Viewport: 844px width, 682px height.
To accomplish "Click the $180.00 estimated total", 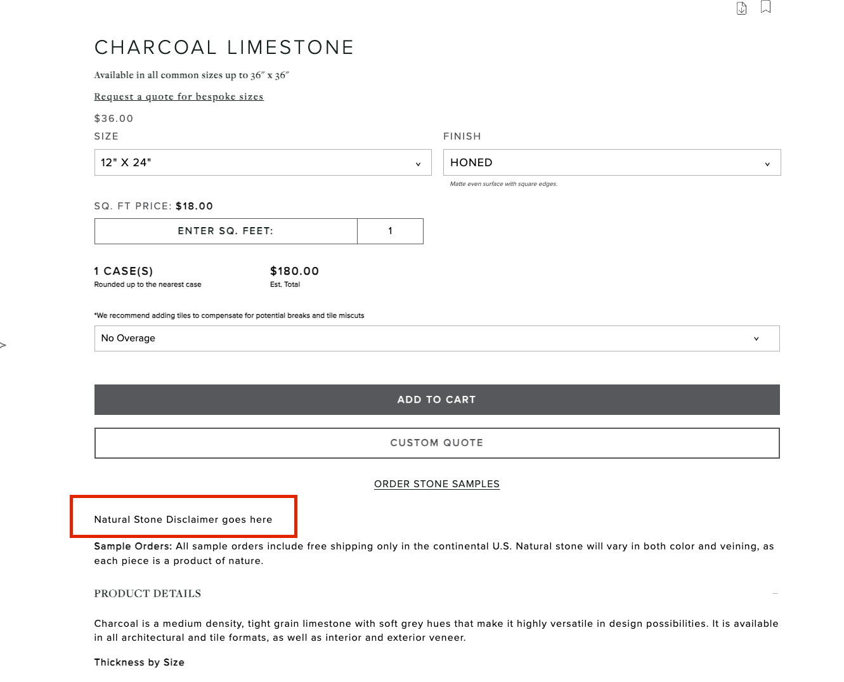I will click(x=294, y=271).
